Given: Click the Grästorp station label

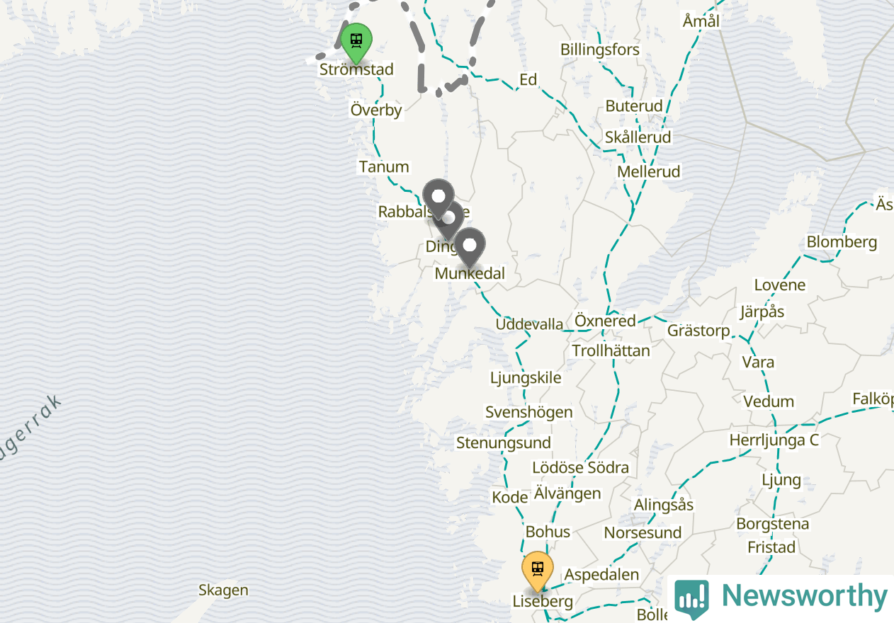Looking at the screenshot, I should (698, 331).
